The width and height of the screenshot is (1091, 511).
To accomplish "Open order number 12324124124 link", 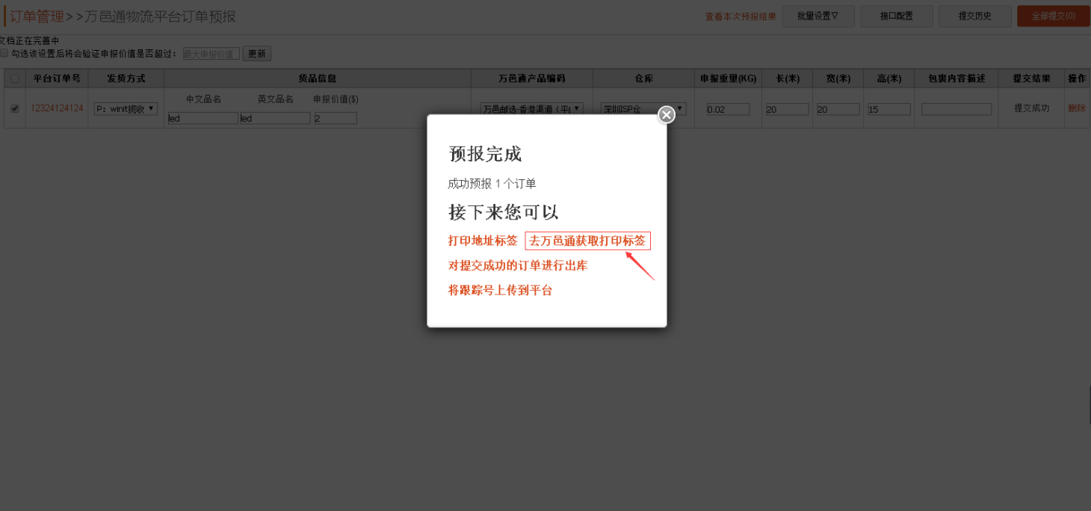I will (x=57, y=108).
